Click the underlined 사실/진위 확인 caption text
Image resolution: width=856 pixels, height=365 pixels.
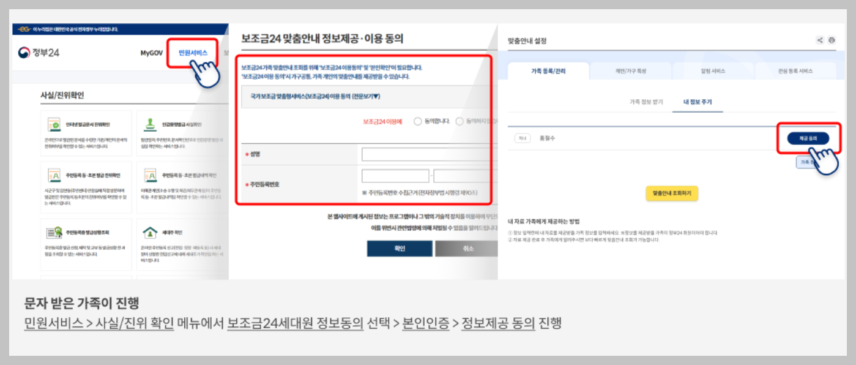tap(133, 323)
